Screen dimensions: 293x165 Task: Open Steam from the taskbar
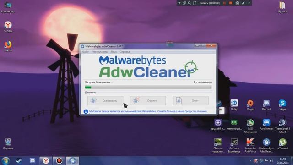click(19, 161)
